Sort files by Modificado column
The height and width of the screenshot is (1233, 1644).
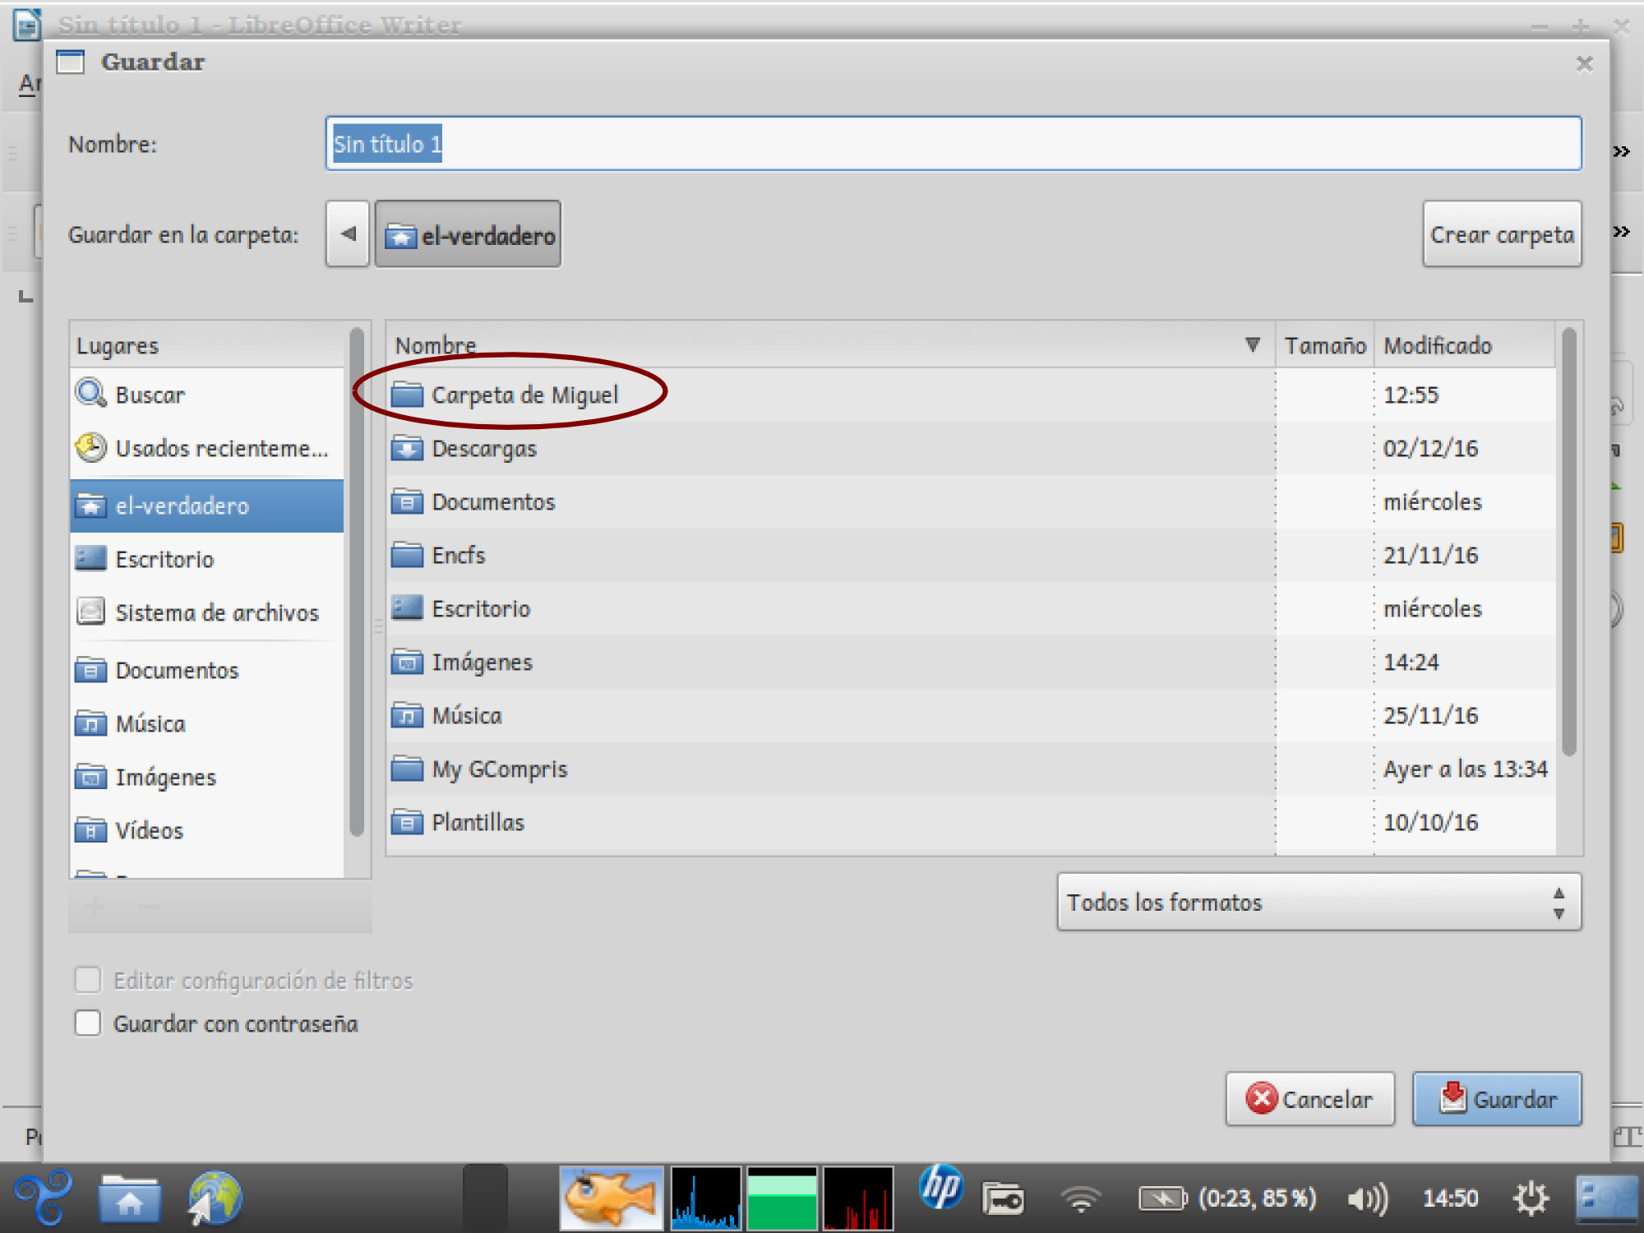click(x=1466, y=345)
